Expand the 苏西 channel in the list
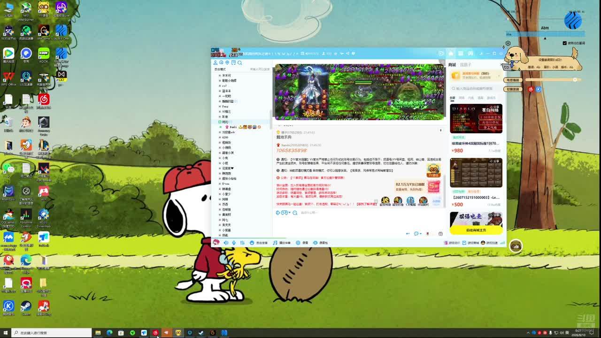Viewport: 601px width, 338px height. [220, 205]
